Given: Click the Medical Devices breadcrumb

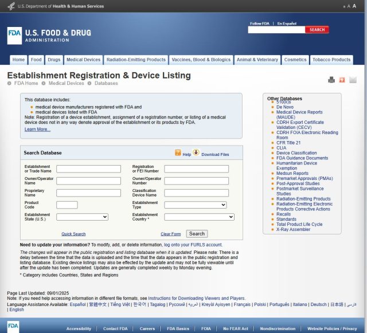Looking at the screenshot, I should click(x=67, y=83).
